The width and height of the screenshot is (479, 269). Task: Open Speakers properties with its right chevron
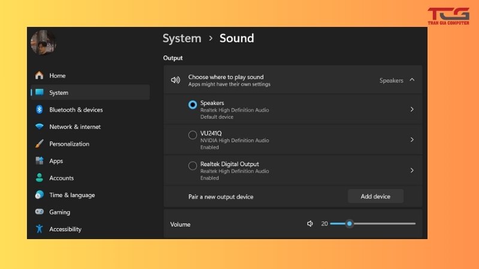pos(412,109)
